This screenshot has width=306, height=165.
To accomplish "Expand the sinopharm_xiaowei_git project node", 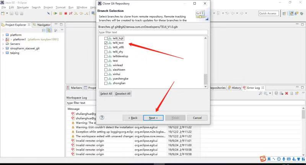I will pyautogui.click(x=3, y=48).
